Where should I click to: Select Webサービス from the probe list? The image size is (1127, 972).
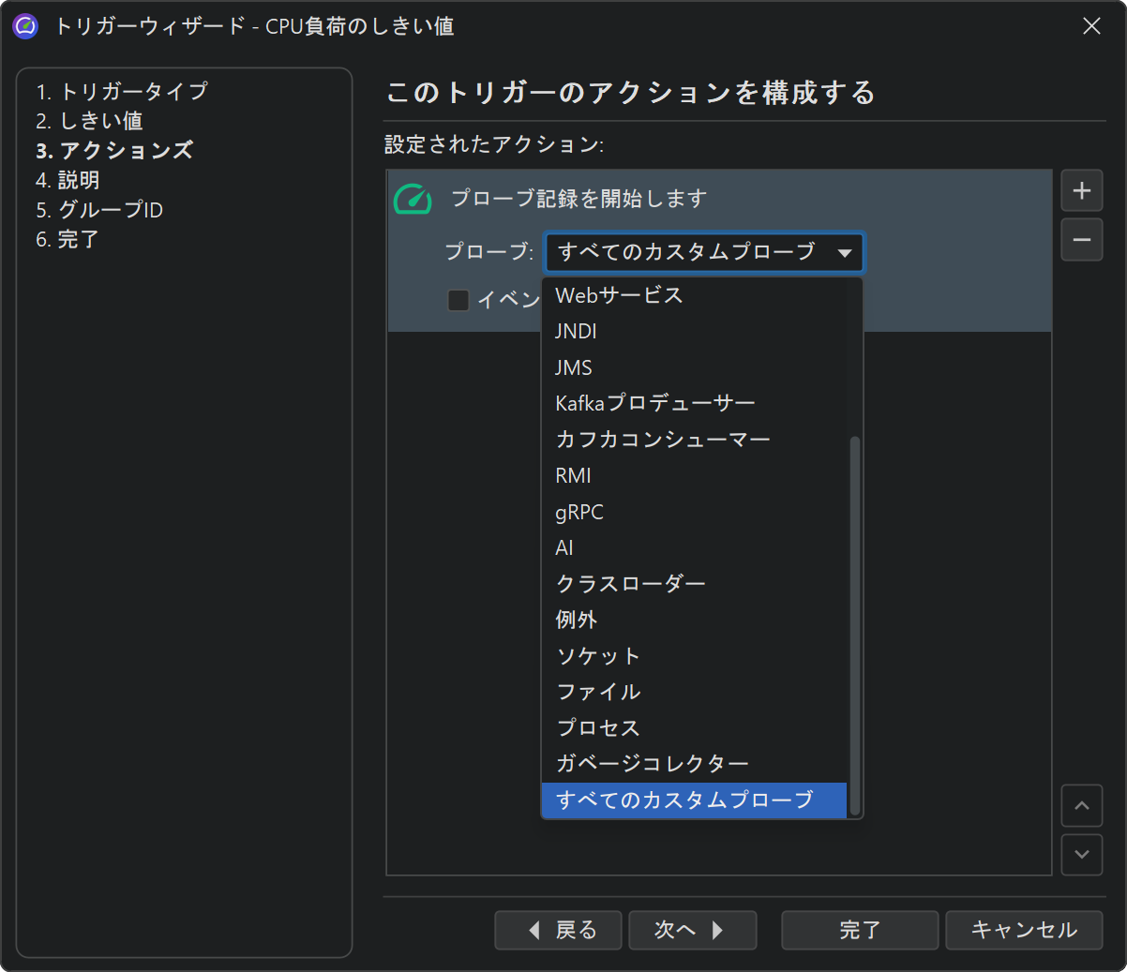(x=619, y=295)
